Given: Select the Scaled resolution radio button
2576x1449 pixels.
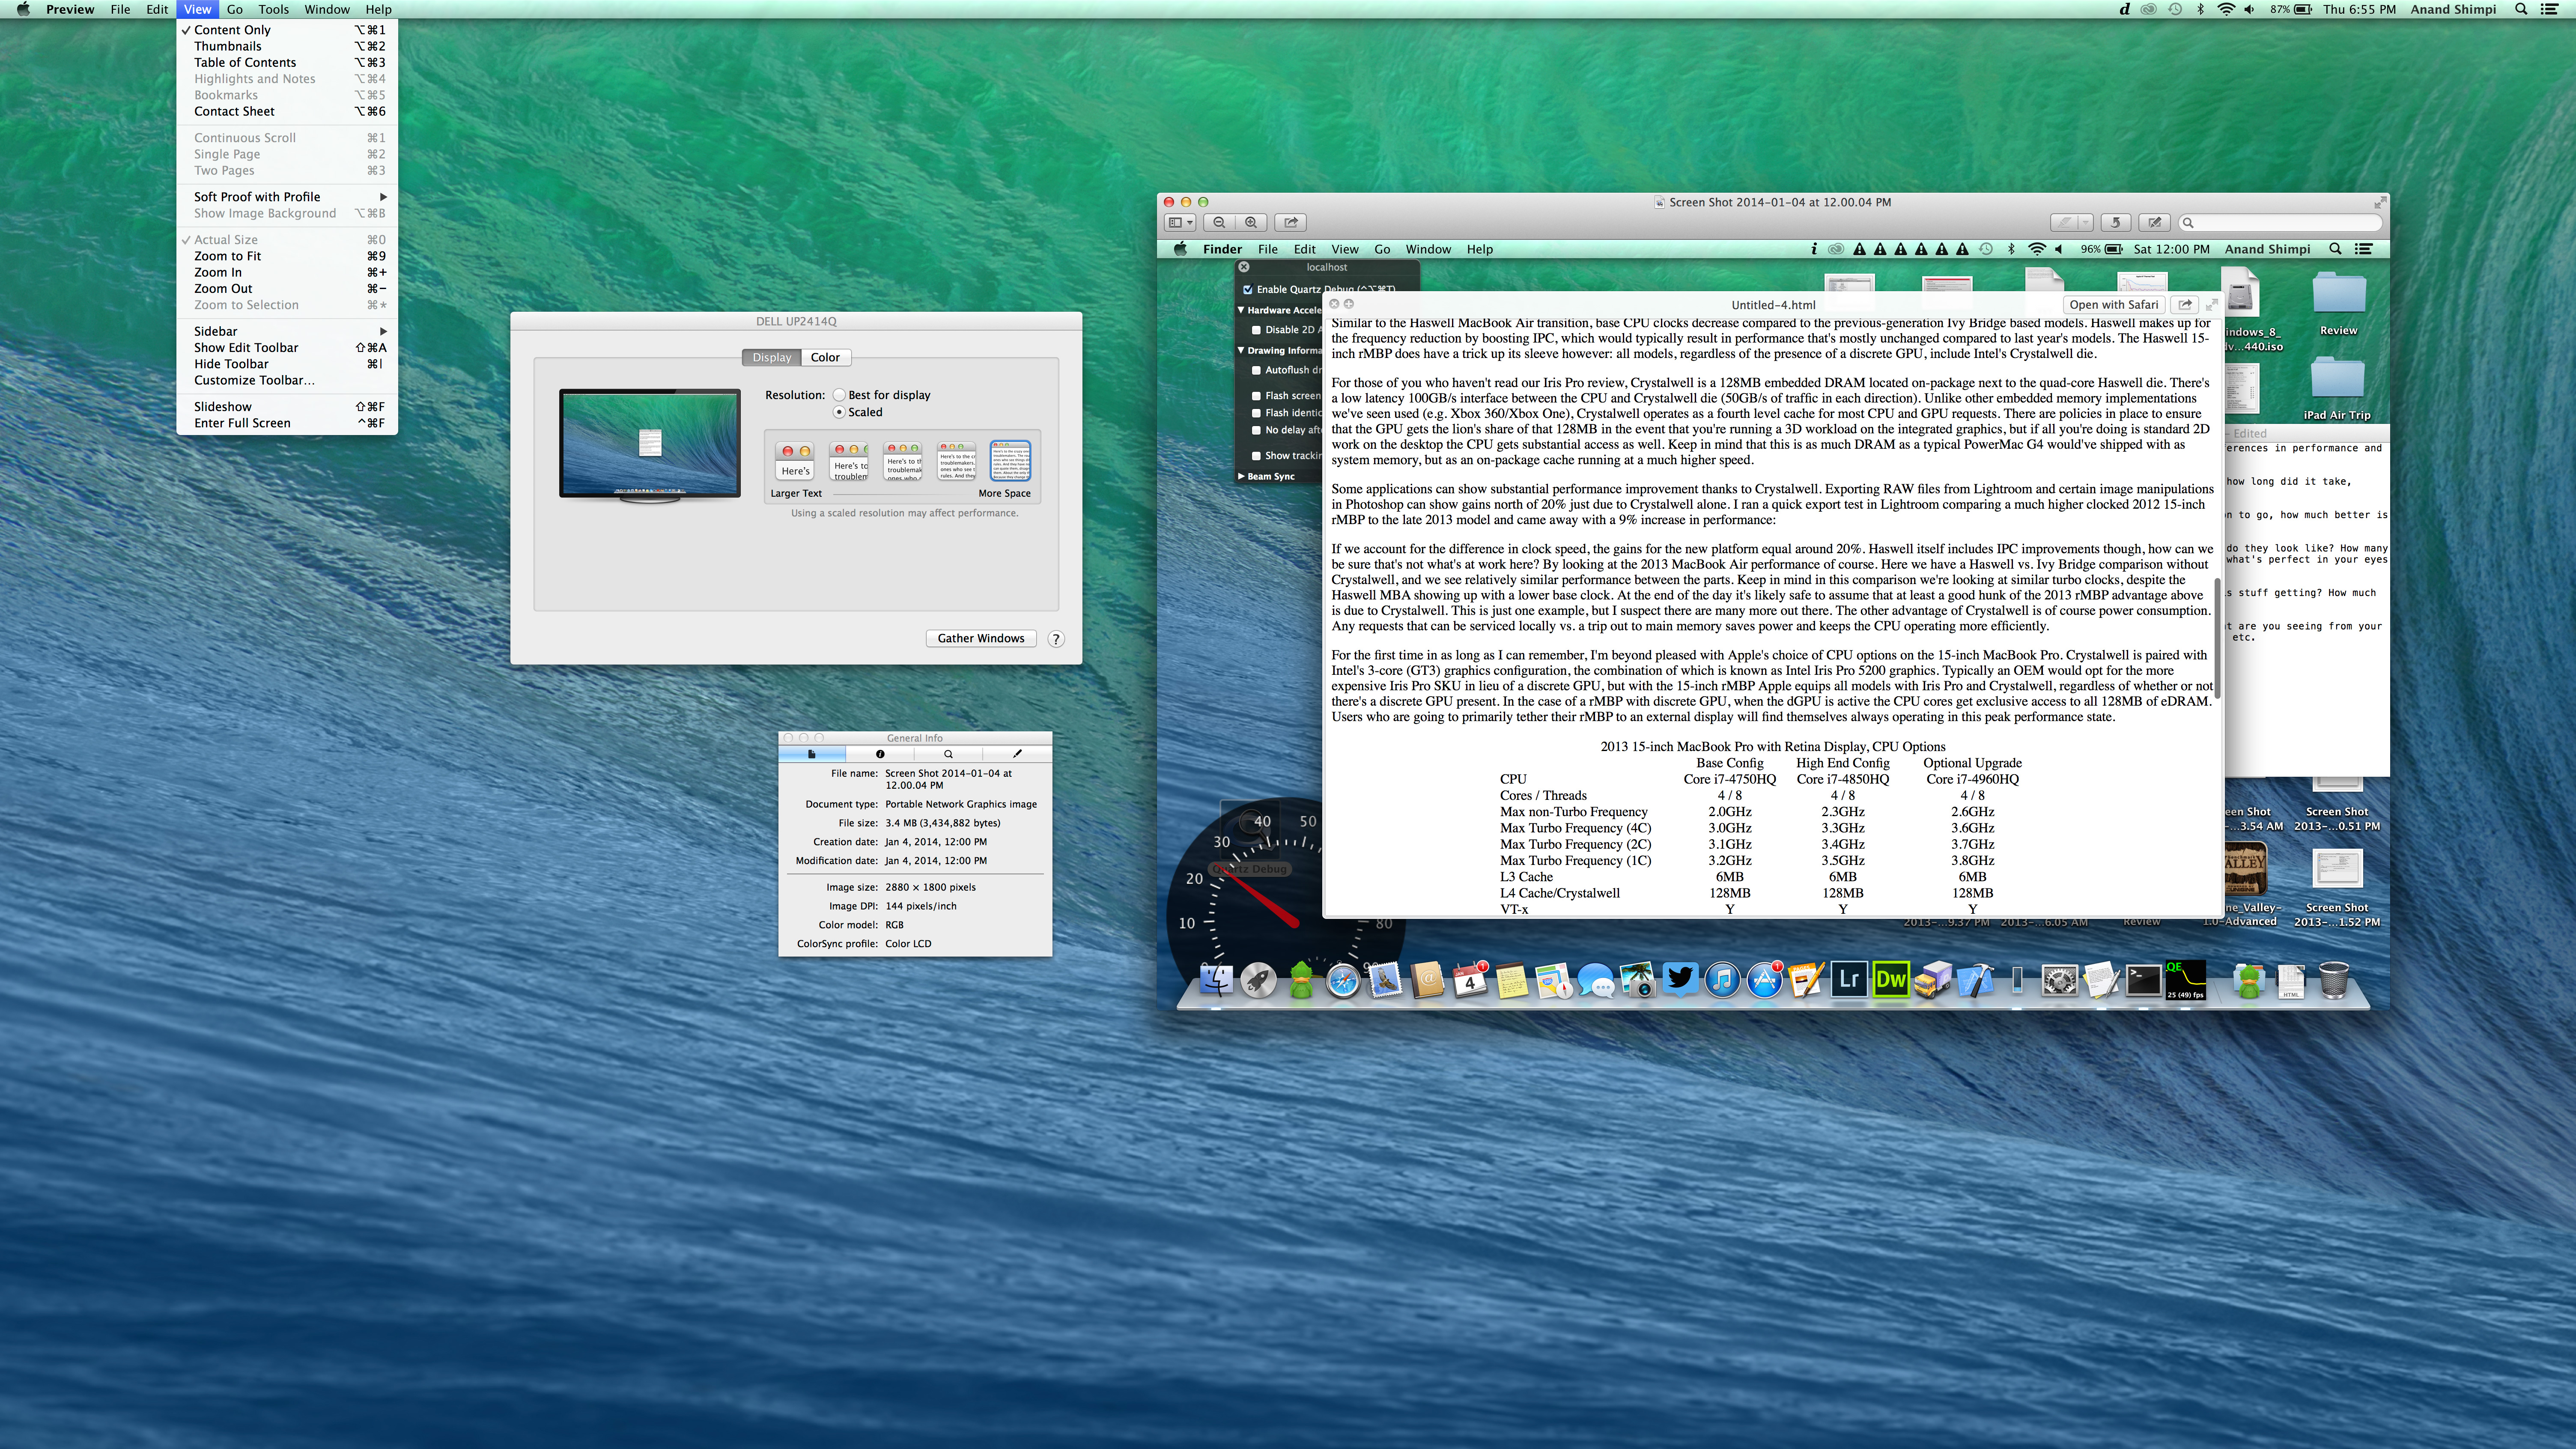Looking at the screenshot, I should 839,412.
